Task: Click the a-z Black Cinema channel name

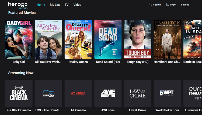Action: tap(19, 110)
